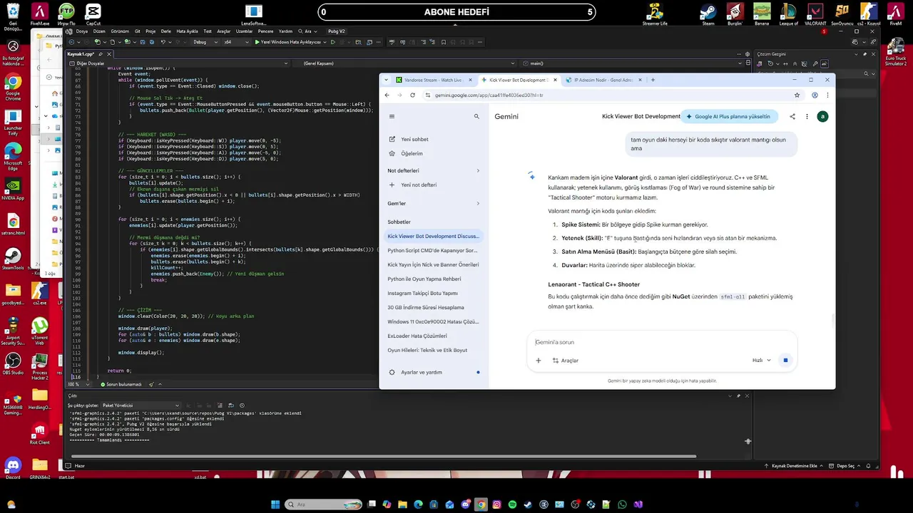Screen dimensions: 913x513
Task: Share the Gemini conversation
Action: pyautogui.click(x=792, y=116)
